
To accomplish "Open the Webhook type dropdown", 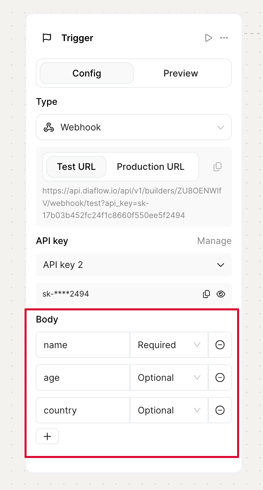I will tap(134, 127).
